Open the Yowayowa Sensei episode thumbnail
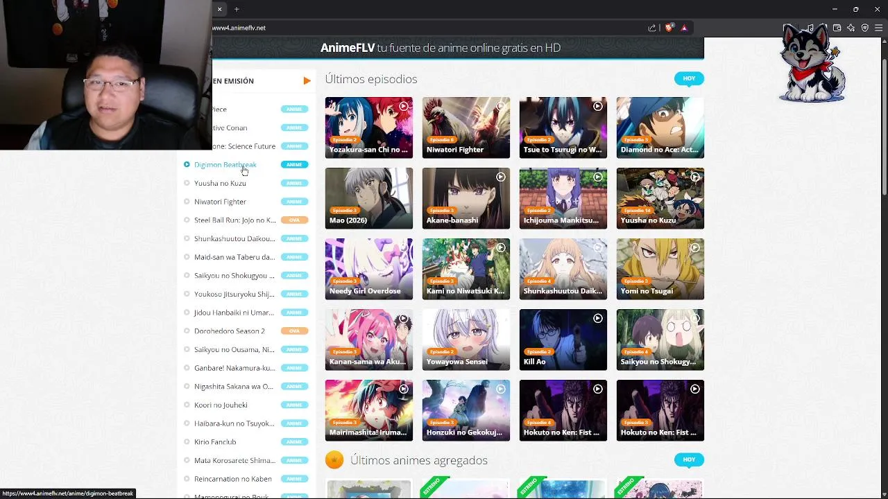Image resolution: width=888 pixels, height=499 pixels. coord(466,340)
